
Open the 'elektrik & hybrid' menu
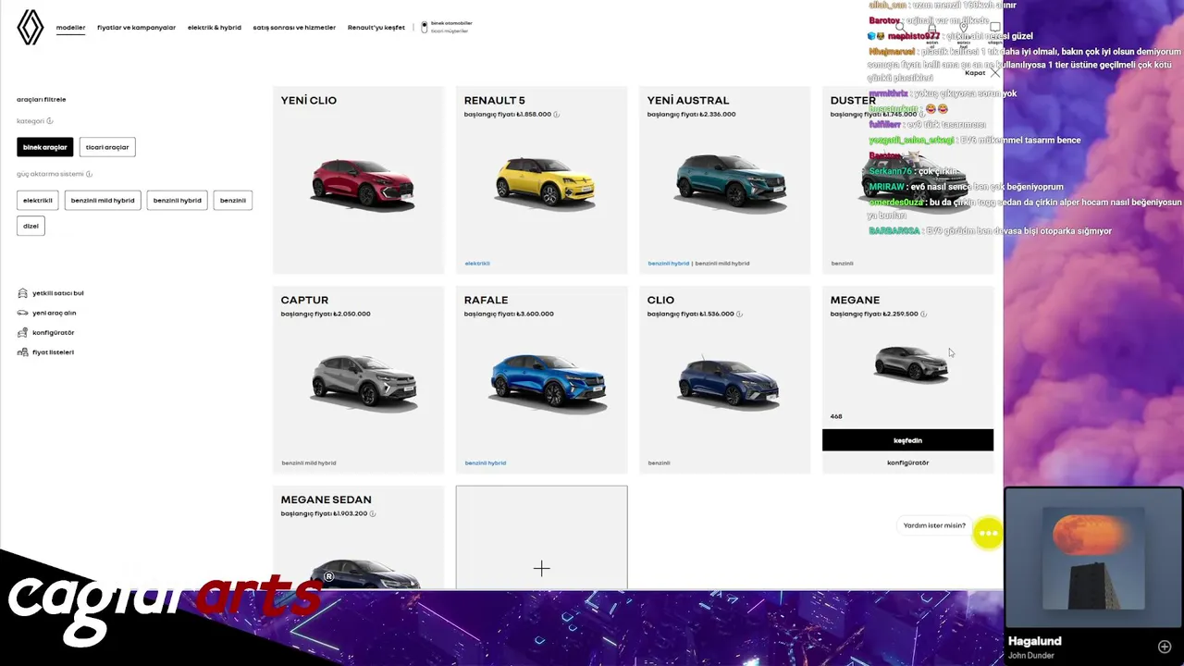pyautogui.click(x=215, y=28)
